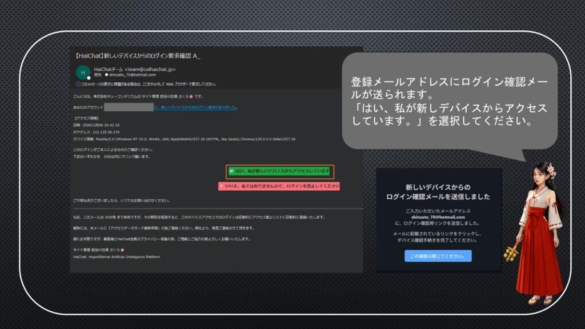Image resolution: width=585 pixels, height=329 pixels.
Task: Click the signature 'サイト管理 担当HI社員 さくら'
Action: (x=98, y=250)
